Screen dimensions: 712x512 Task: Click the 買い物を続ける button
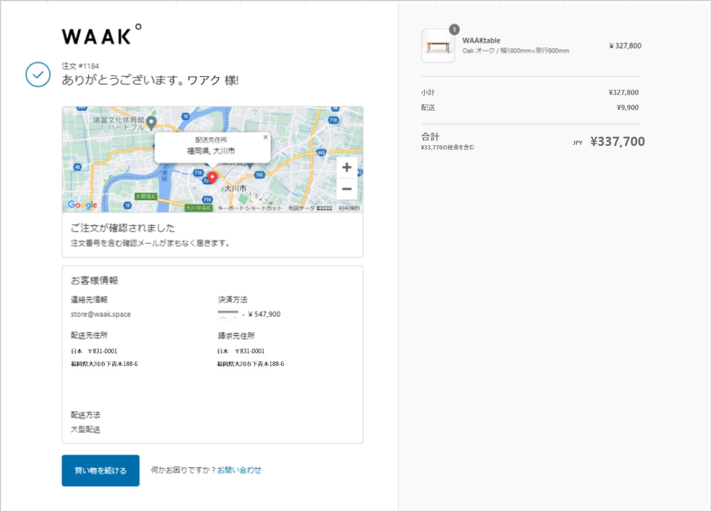coord(100,470)
